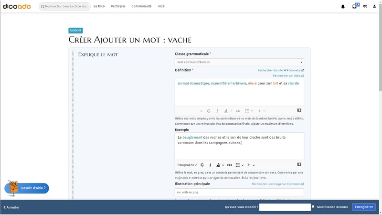The height and width of the screenshot is (215, 382).
Task: Expand the list options arrow in the Exemple toolbar
Action: tap(243, 165)
